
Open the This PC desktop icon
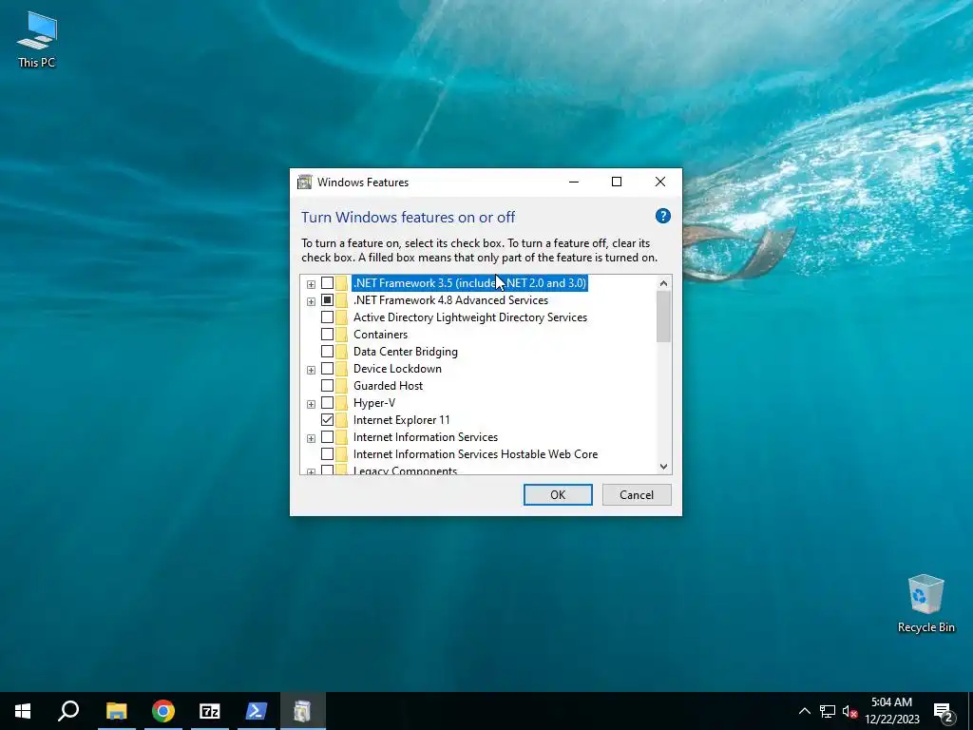point(37,39)
